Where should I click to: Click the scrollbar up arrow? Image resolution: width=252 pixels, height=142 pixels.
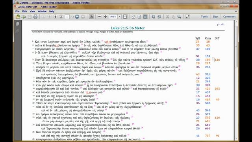pos(236,22)
